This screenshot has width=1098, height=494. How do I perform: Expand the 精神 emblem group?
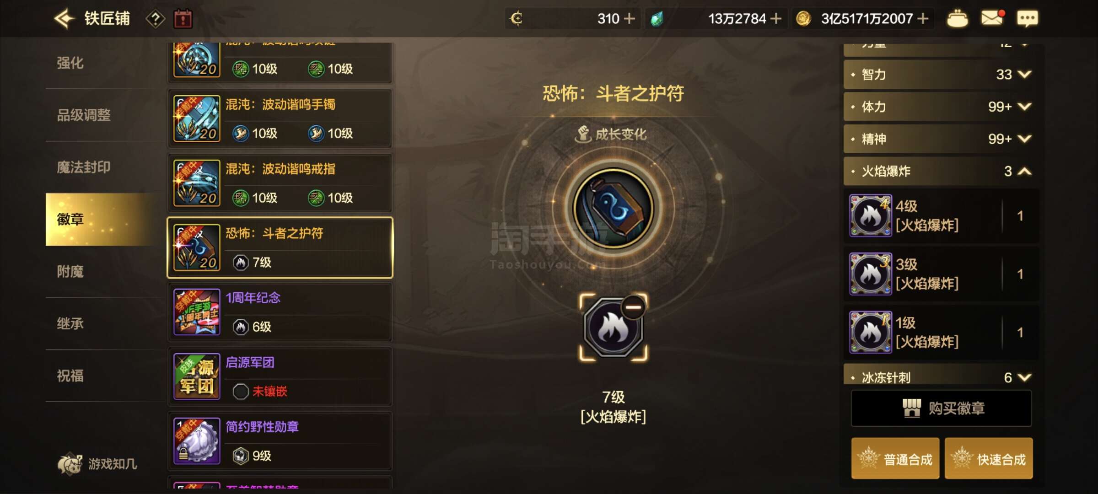(x=1025, y=139)
